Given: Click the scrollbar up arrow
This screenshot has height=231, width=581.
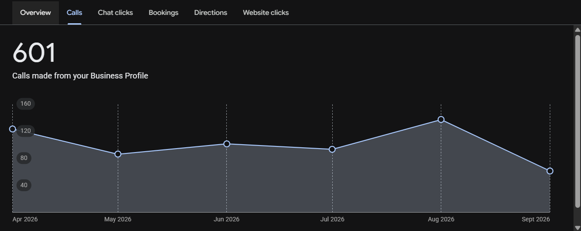Looking at the screenshot, I should point(577,29).
